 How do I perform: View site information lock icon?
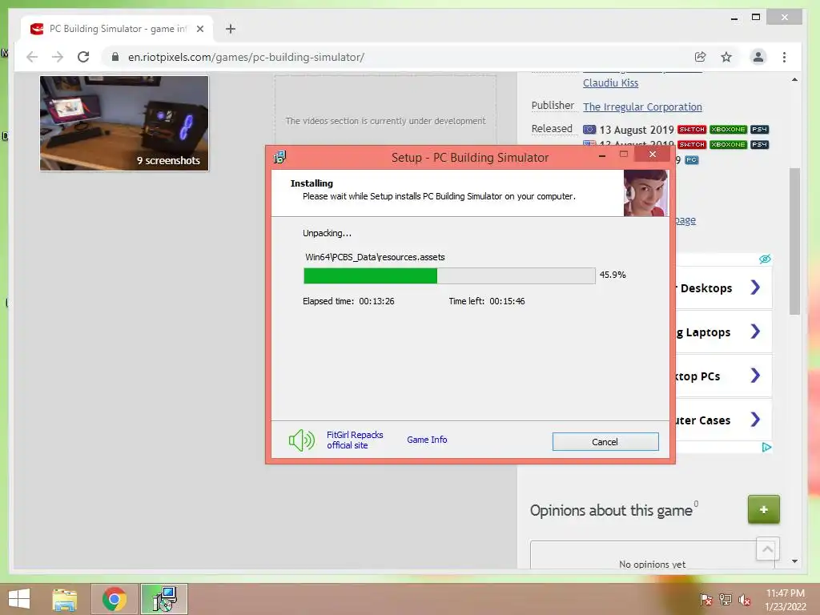click(115, 57)
